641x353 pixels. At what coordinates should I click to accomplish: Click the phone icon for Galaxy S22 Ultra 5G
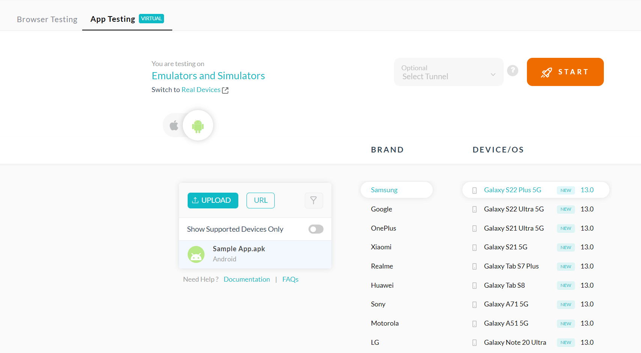(x=474, y=210)
